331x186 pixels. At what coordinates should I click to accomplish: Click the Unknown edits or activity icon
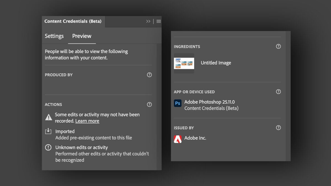[x=48, y=148]
